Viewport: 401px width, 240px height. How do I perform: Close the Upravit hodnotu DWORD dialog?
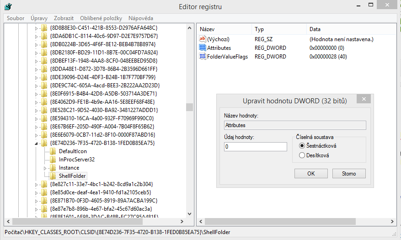point(364,99)
